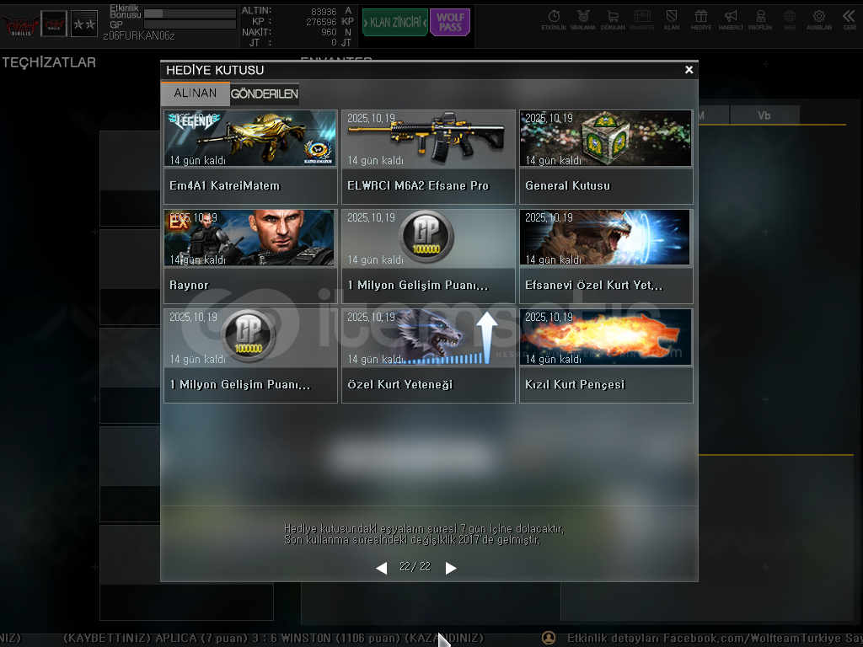Click the Wolfteam logo icon
The height and width of the screenshot is (647, 863).
coord(21,24)
